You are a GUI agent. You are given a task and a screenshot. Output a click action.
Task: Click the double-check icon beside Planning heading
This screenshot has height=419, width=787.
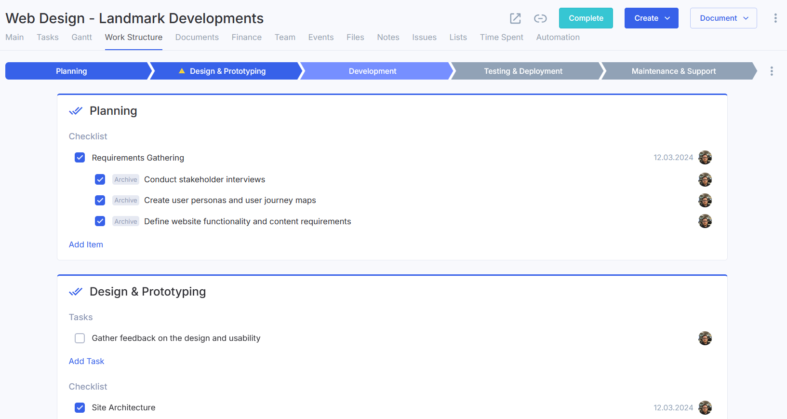tap(76, 111)
